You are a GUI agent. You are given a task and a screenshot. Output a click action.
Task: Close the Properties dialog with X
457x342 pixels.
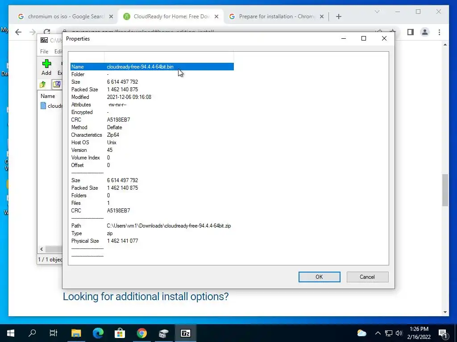coord(384,38)
